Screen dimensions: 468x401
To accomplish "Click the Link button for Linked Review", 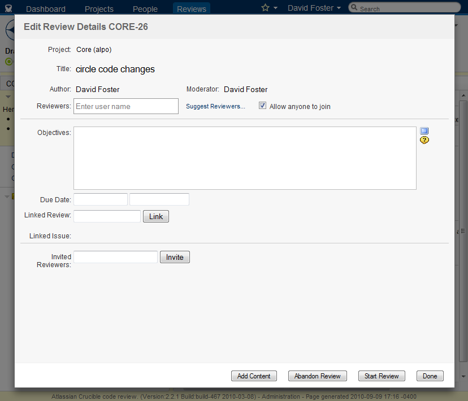I will click(x=155, y=216).
